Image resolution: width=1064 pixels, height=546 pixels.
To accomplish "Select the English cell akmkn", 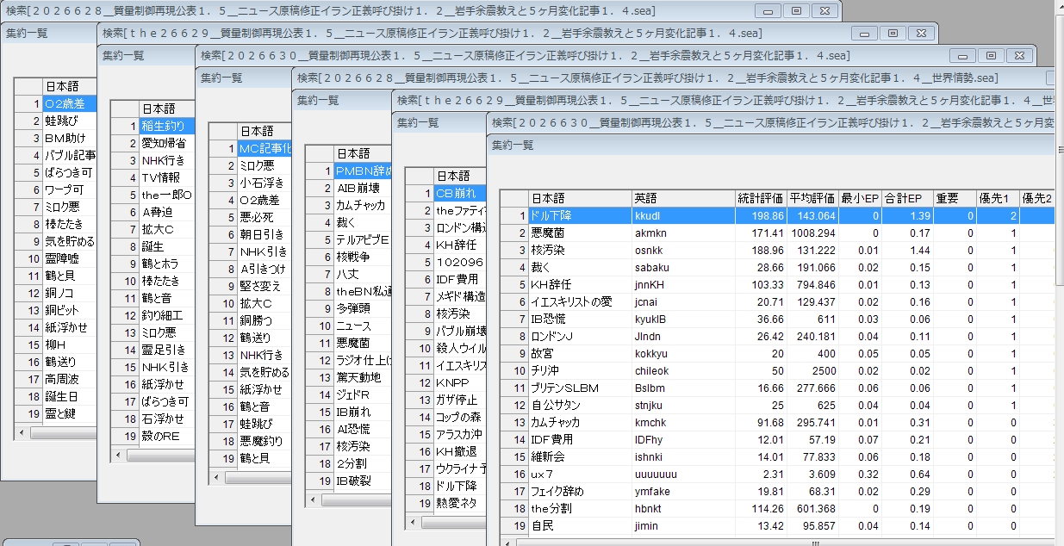I will pyautogui.click(x=683, y=233).
